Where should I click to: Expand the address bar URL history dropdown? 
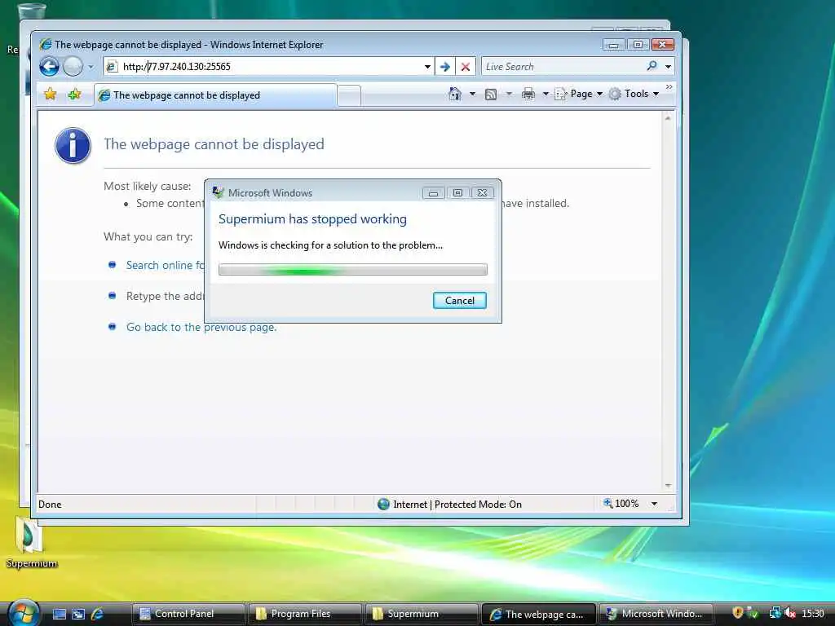(x=427, y=67)
